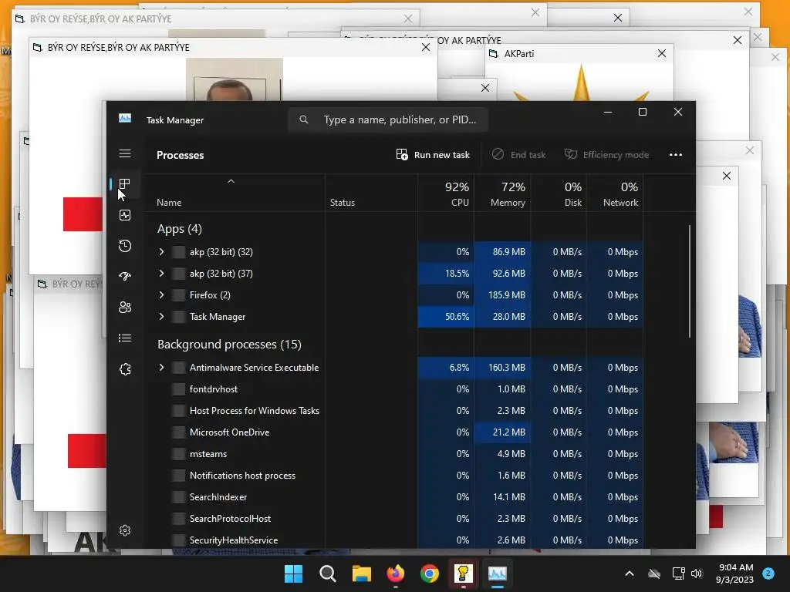Open Firefox from the taskbar
The height and width of the screenshot is (592, 790).
(396, 573)
